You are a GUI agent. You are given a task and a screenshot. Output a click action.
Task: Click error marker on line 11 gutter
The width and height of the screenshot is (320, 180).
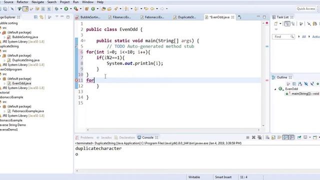[76, 80]
